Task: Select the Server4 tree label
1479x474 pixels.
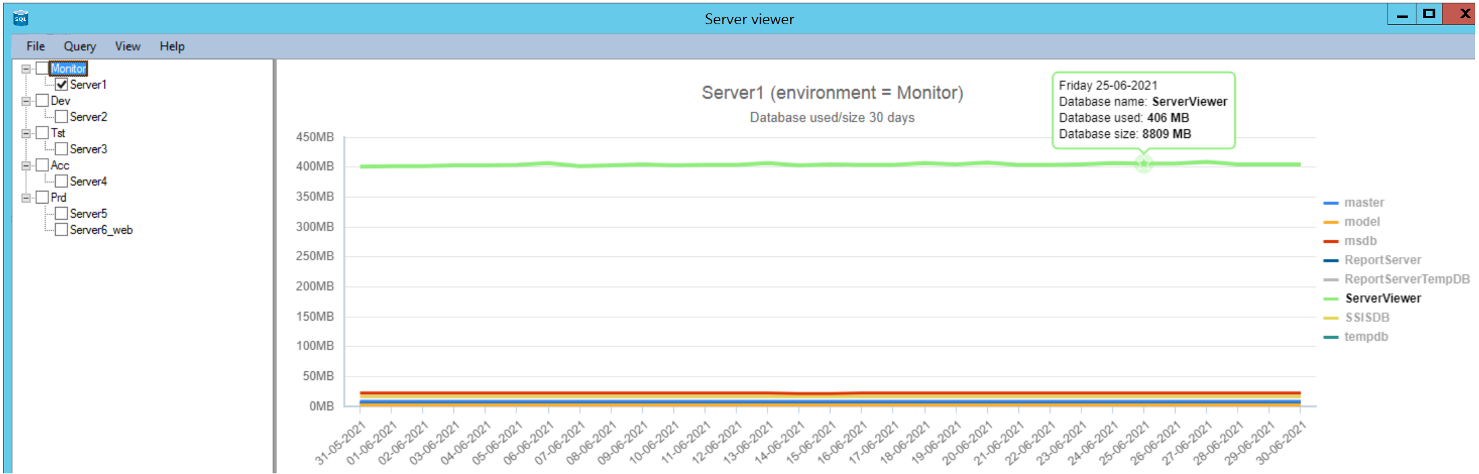Action: click(88, 182)
